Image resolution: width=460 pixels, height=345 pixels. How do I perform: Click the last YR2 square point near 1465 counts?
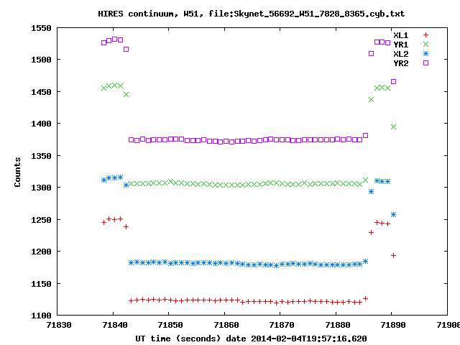[x=394, y=81]
